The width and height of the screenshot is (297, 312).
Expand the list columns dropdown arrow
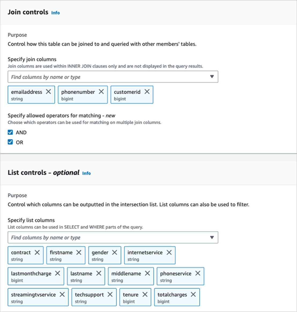[212, 237]
